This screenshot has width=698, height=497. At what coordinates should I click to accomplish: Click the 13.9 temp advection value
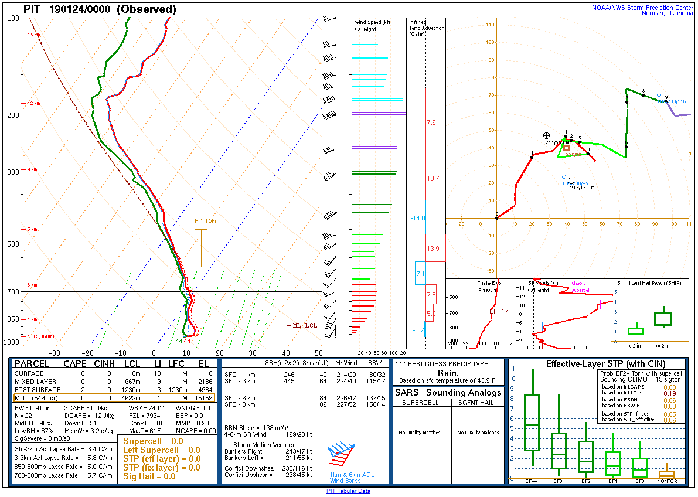pos(433,249)
